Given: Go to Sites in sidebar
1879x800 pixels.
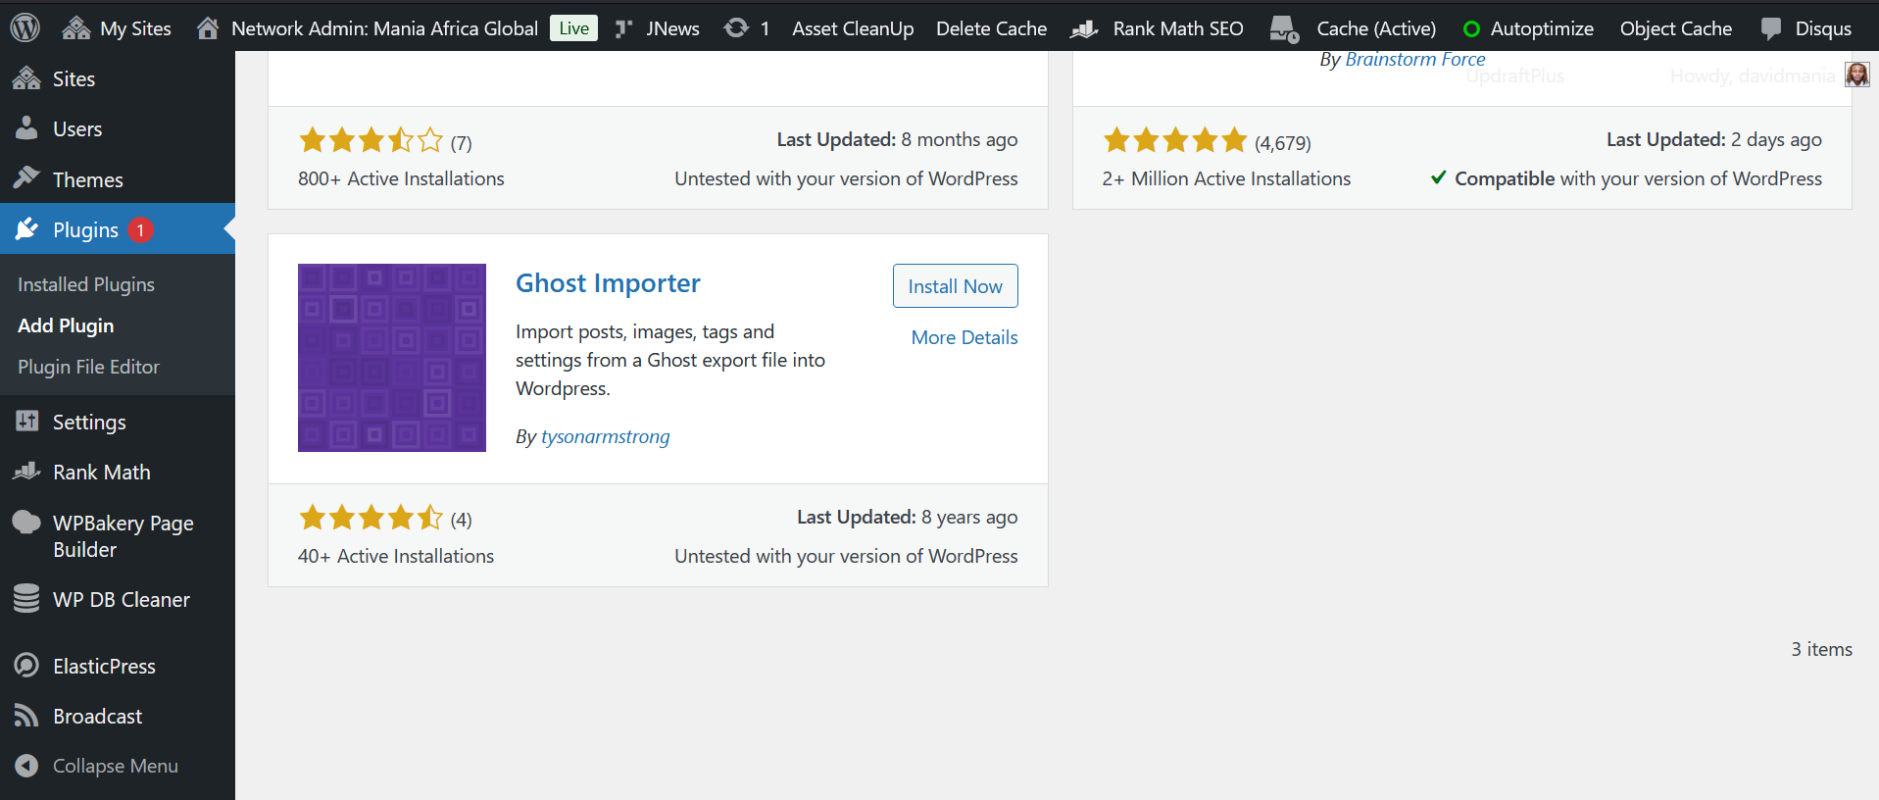Looking at the screenshot, I should tap(74, 78).
